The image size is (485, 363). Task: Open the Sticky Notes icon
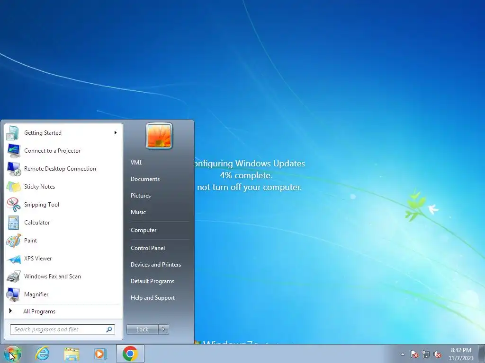13,187
